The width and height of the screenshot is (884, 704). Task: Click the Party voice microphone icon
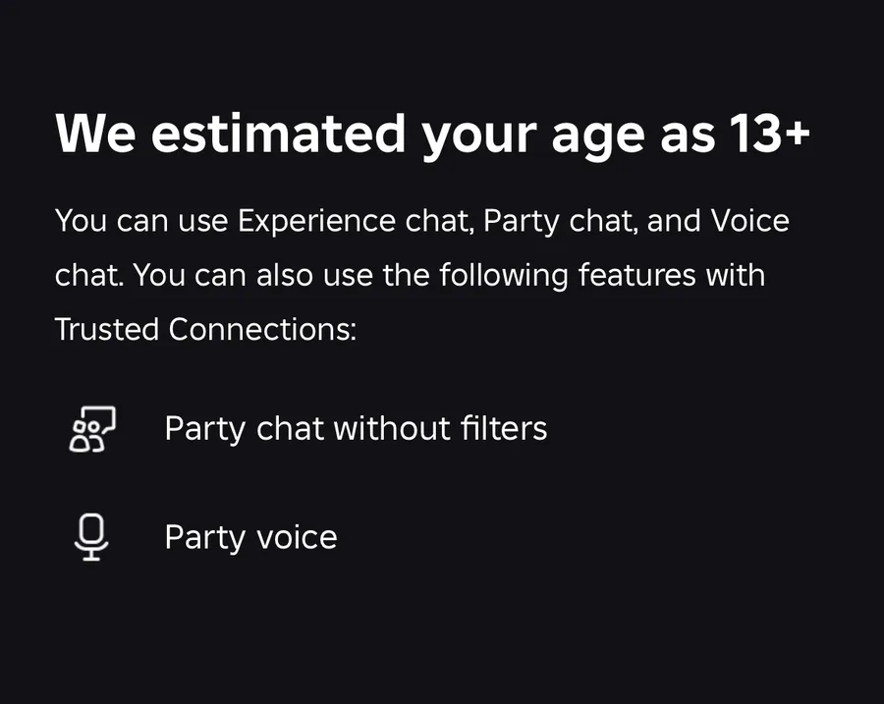coord(91,537)
